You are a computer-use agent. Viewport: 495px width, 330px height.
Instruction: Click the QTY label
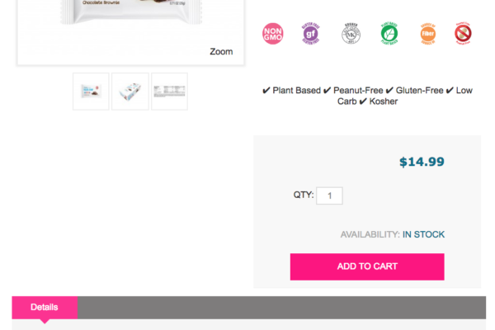303,196
